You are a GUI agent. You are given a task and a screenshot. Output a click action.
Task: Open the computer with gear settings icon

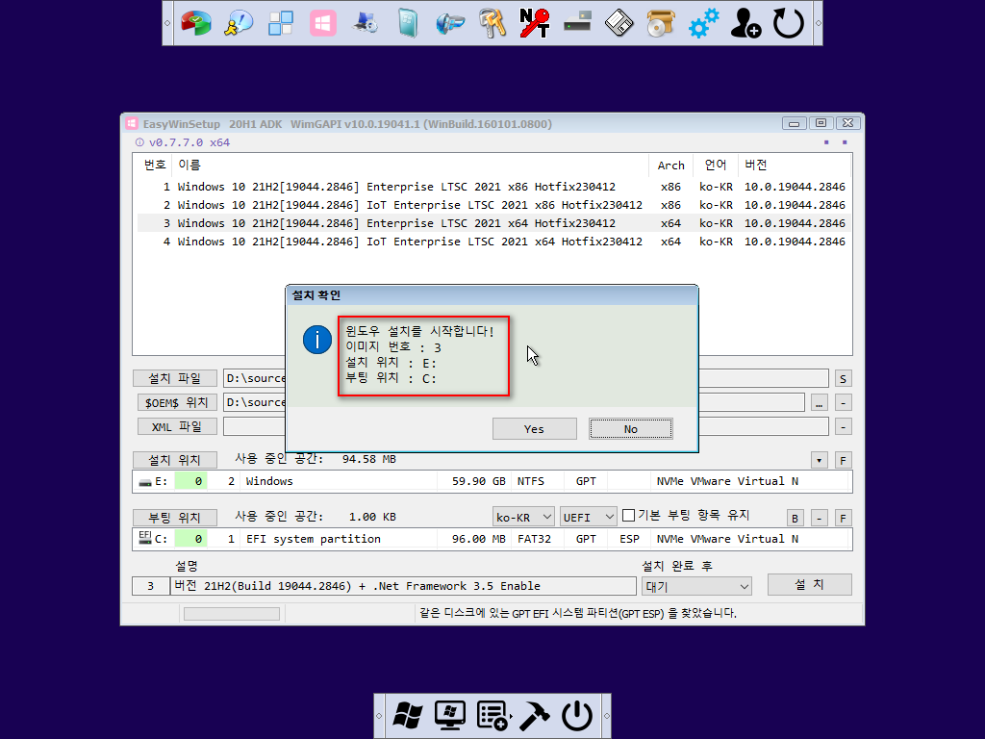[365, 23]
